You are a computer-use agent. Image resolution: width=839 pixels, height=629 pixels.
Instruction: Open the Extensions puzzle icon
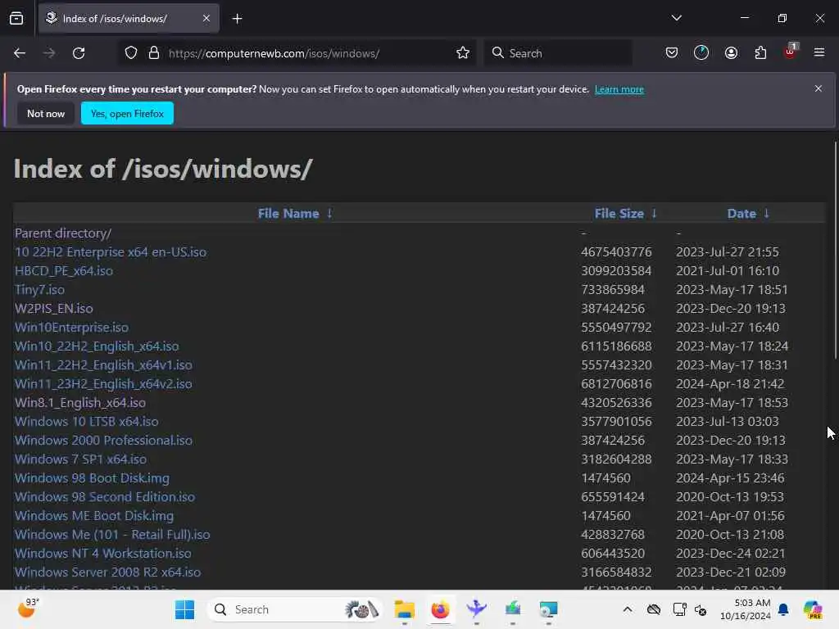(x=760, y=53)
